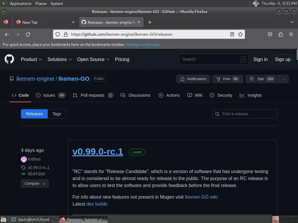Open the Wiki tab
Screen dimensions: 298x223
click(195, 95)
